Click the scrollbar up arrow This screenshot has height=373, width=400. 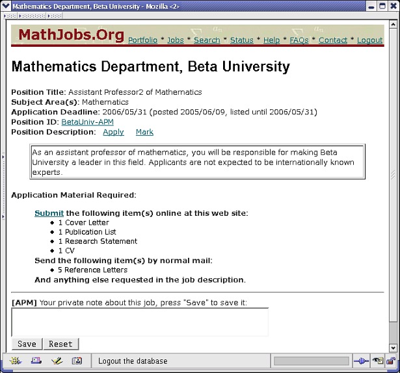click(x=393, y=25)
